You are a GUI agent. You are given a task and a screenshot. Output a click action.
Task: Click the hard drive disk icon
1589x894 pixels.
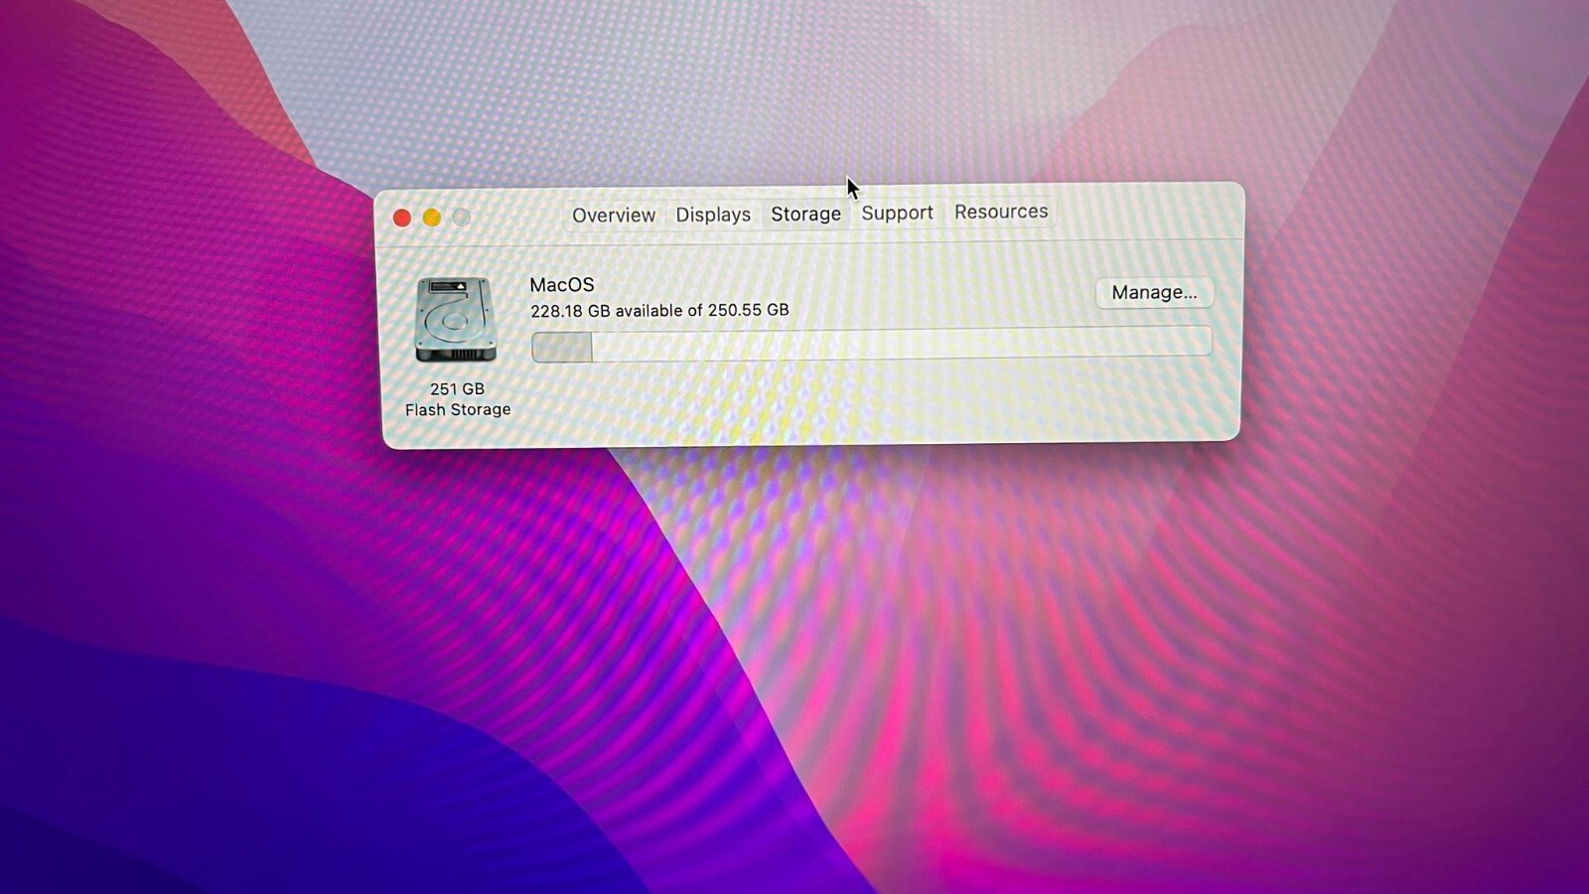tap(455, 320)
